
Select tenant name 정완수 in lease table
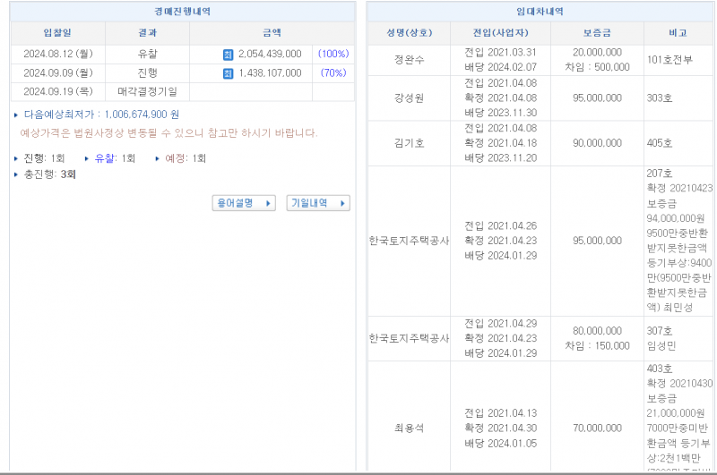tap(410, 60)
